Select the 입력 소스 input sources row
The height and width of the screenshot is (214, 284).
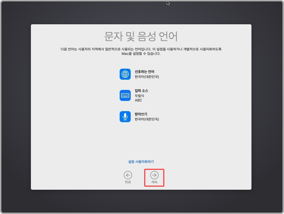tap(141, 91)
